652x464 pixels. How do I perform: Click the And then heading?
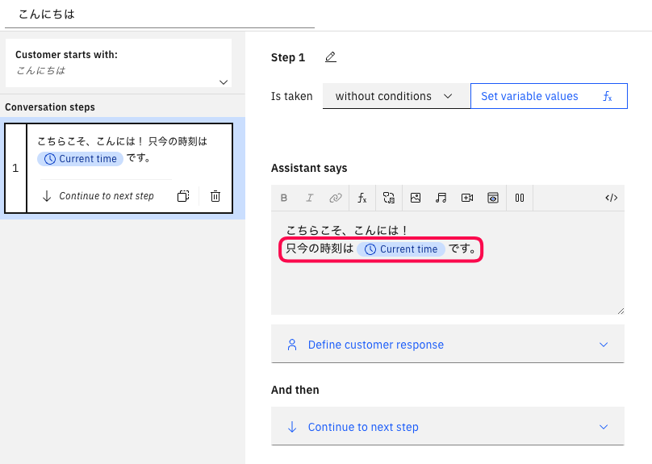pyautogui.click(x=295, y=390)
